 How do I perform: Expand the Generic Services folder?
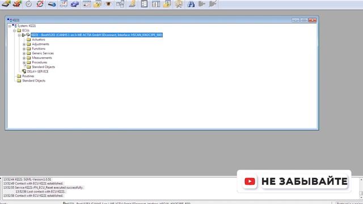(24, 53)
